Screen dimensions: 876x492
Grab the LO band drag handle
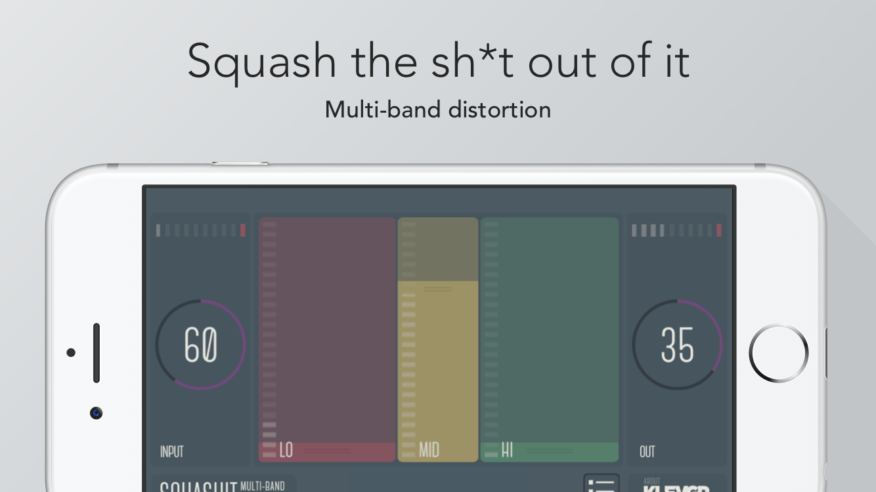tap(327, 451)
